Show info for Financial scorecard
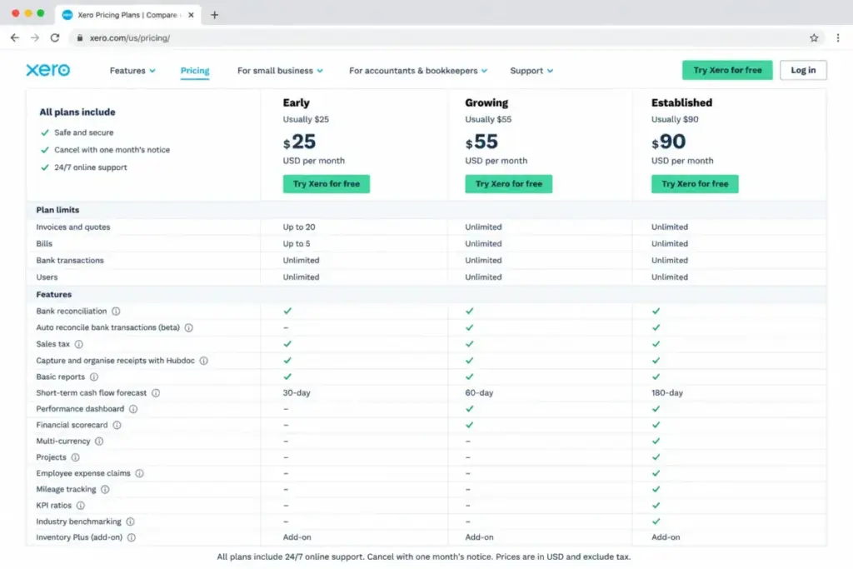Screen dimensions: 853x569 point(117,425)
